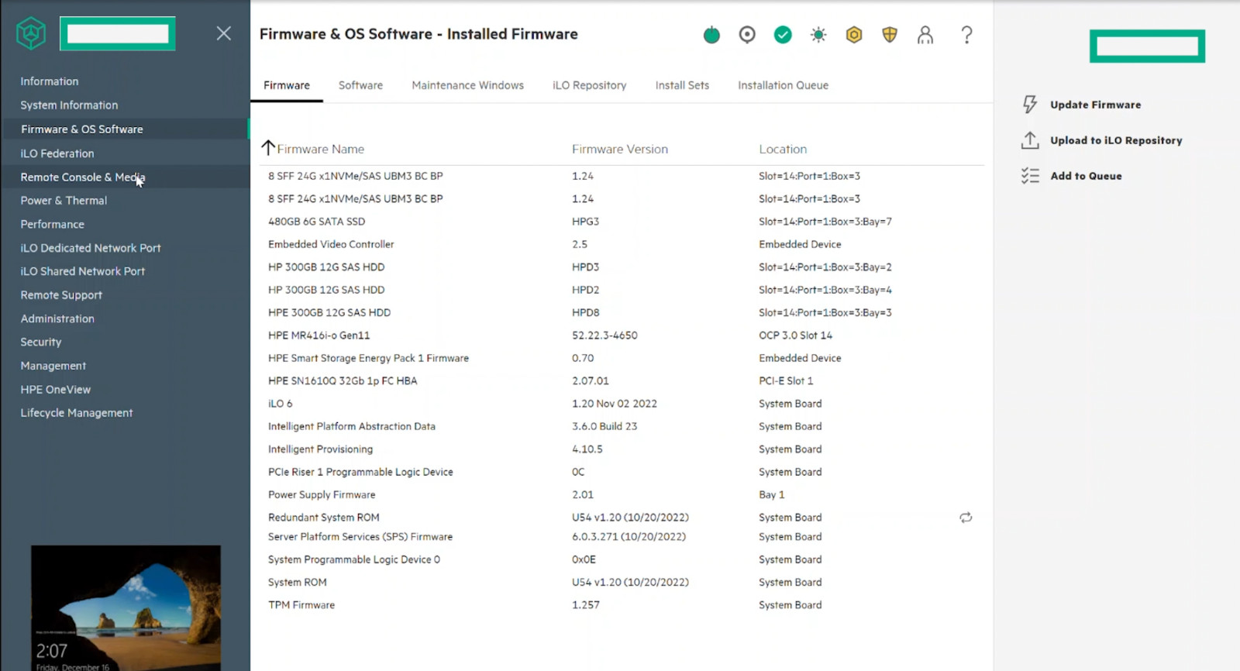Click Intelligent Provisioning firmware entry
1240x671 pixels.
(320, 449)
